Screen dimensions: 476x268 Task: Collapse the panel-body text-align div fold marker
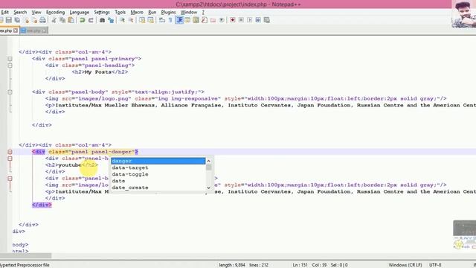[10, 92]
